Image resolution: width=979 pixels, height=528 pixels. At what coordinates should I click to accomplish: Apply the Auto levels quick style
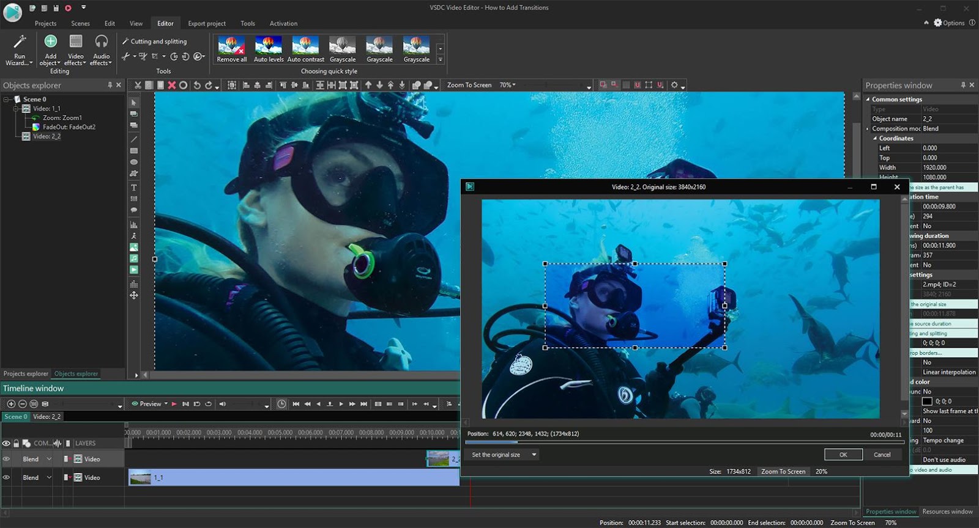click(269, 49)
